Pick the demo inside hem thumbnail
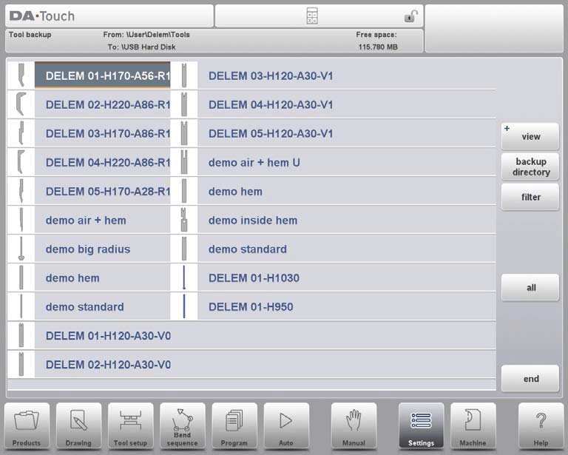This screenshot has height=455, width=568. tap(184, 220)
